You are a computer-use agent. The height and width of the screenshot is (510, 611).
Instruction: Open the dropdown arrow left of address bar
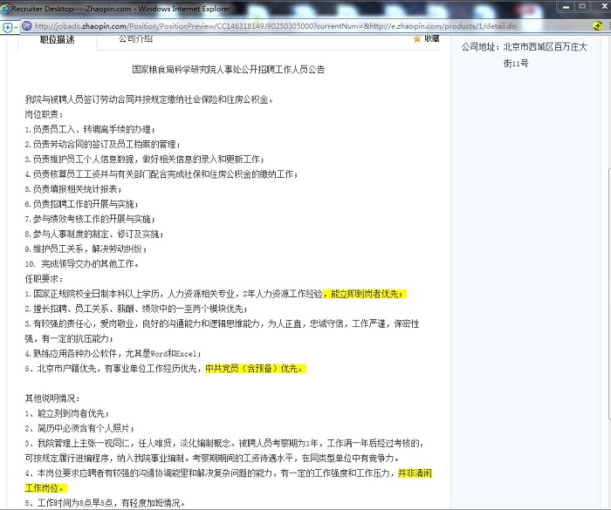pos(17,26)
